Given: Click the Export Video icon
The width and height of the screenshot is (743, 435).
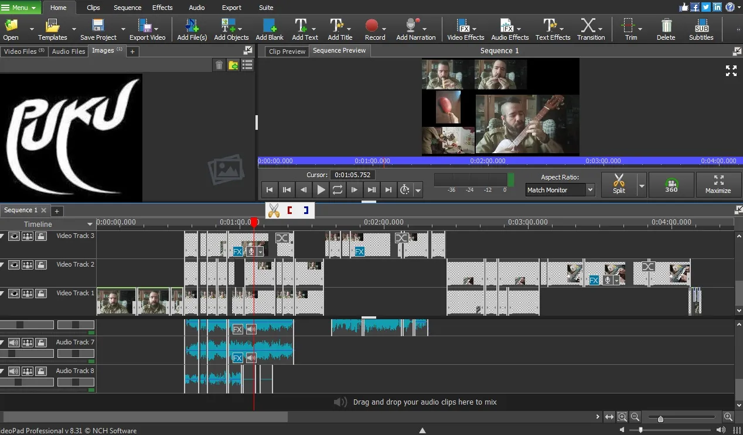Looking at the screenshot, I should point(145,30).
